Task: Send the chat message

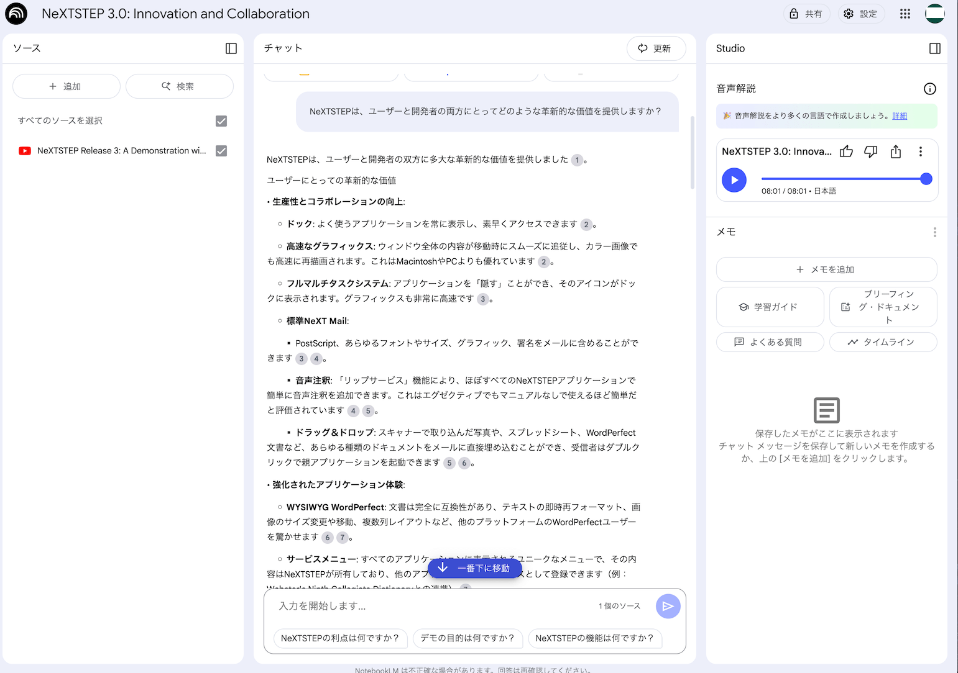Action: pyautogui.click(x=668, y=607)
